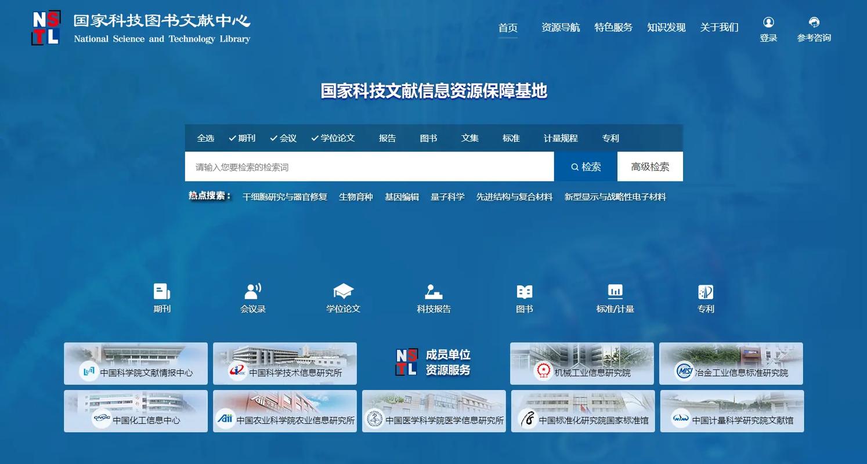Click 中国计量科学研究院文献馆 logo icon
The height and width of the screenshot is (464, 867).
click(681, 419)
